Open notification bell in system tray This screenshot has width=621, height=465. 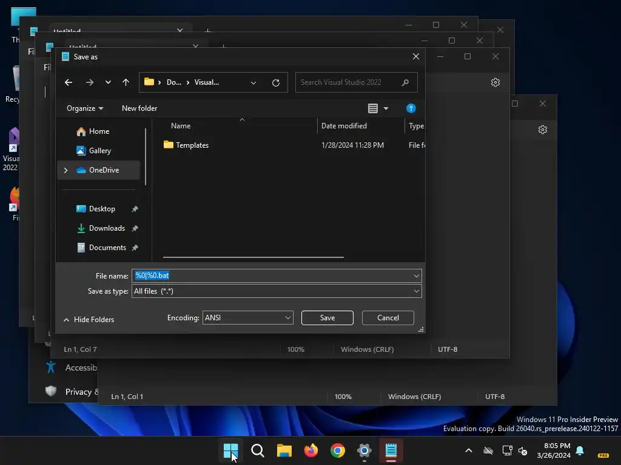click(580, 450)
